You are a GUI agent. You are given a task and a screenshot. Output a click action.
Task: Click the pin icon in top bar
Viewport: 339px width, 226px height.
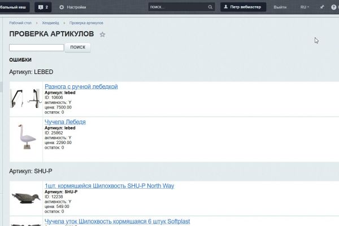pos(322,7)
